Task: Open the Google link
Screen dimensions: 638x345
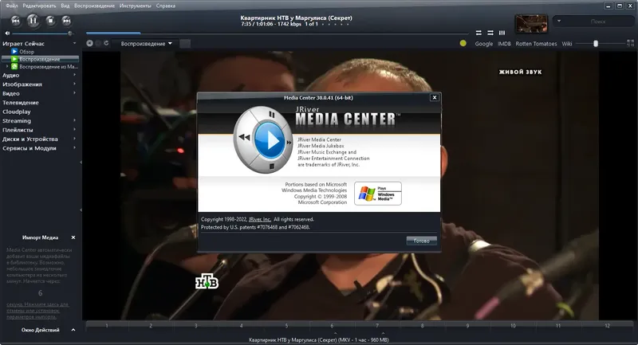Action: tap(484, 44)
